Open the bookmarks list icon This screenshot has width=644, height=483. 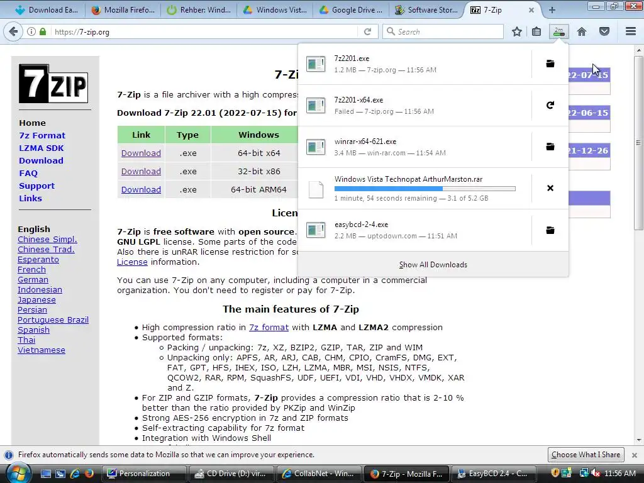536,31
